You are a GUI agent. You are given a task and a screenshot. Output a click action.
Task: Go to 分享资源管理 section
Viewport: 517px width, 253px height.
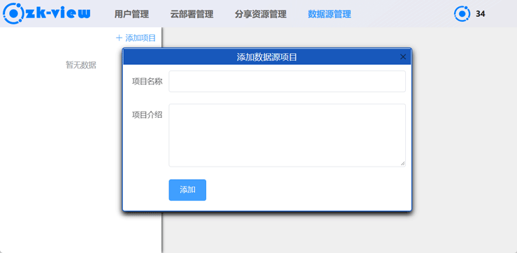tap(261, 14)
